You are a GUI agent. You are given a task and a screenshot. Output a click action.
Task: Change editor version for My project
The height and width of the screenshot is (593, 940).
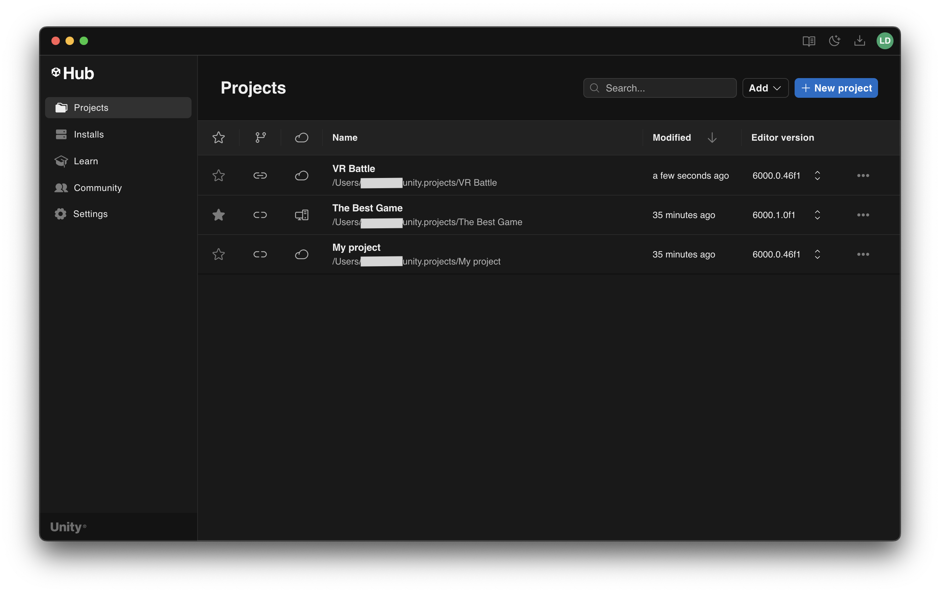817,254
